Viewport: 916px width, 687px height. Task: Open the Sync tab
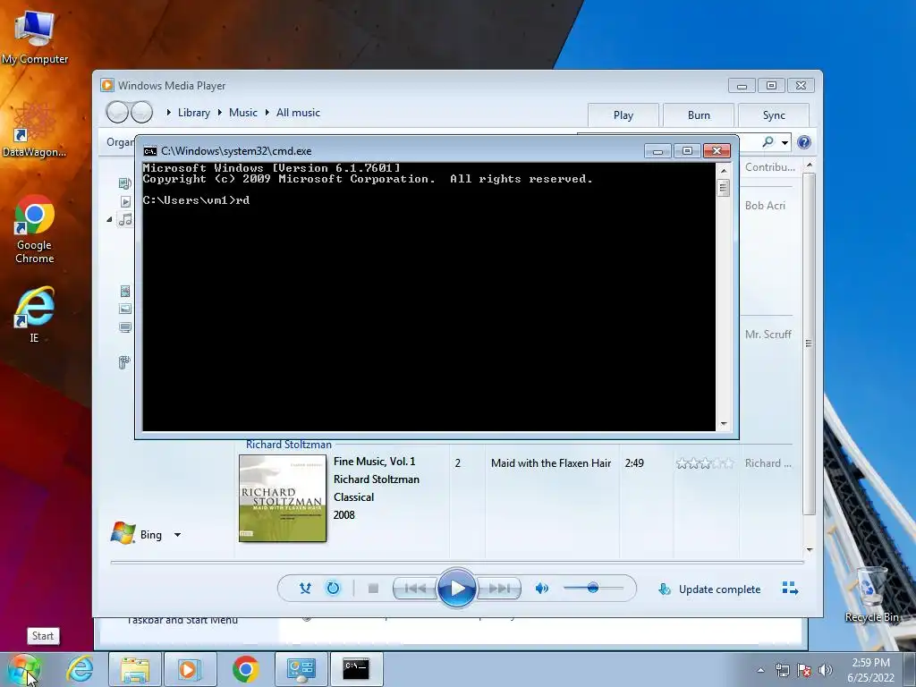774,115
